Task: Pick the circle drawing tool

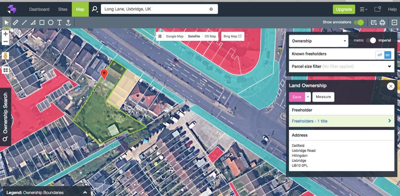Action: point(51,23)
